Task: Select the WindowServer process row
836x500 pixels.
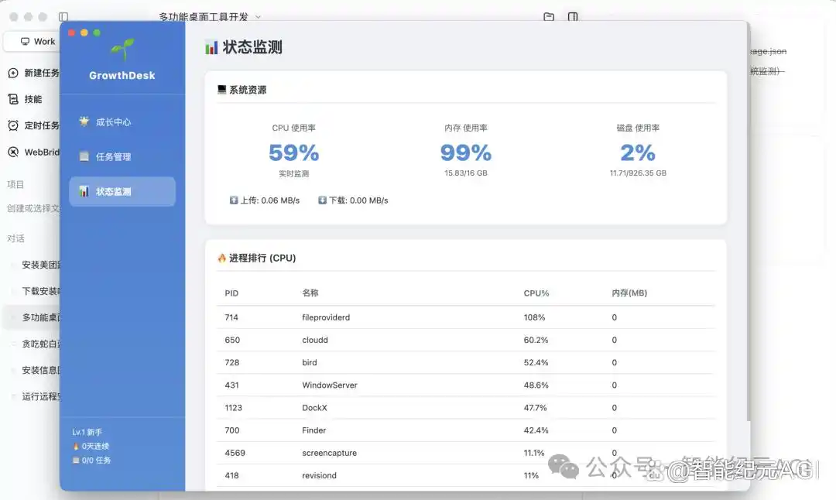Action: 465,385
